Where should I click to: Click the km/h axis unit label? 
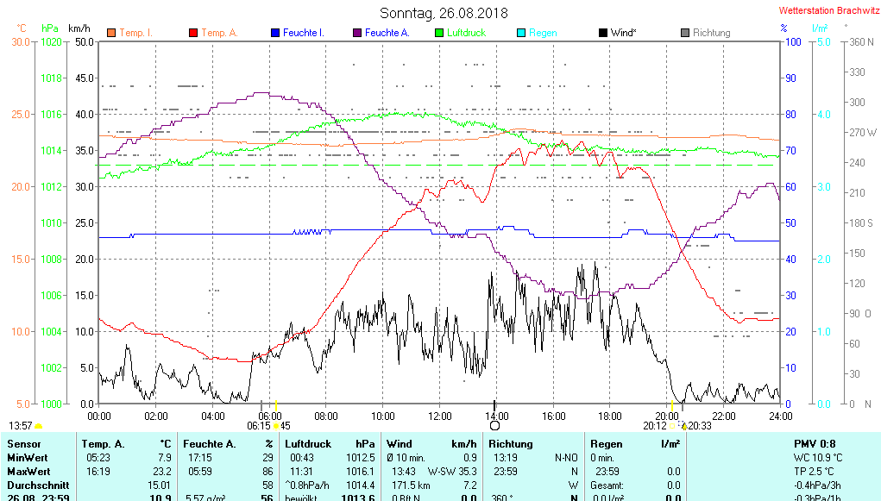pos(79,28)
